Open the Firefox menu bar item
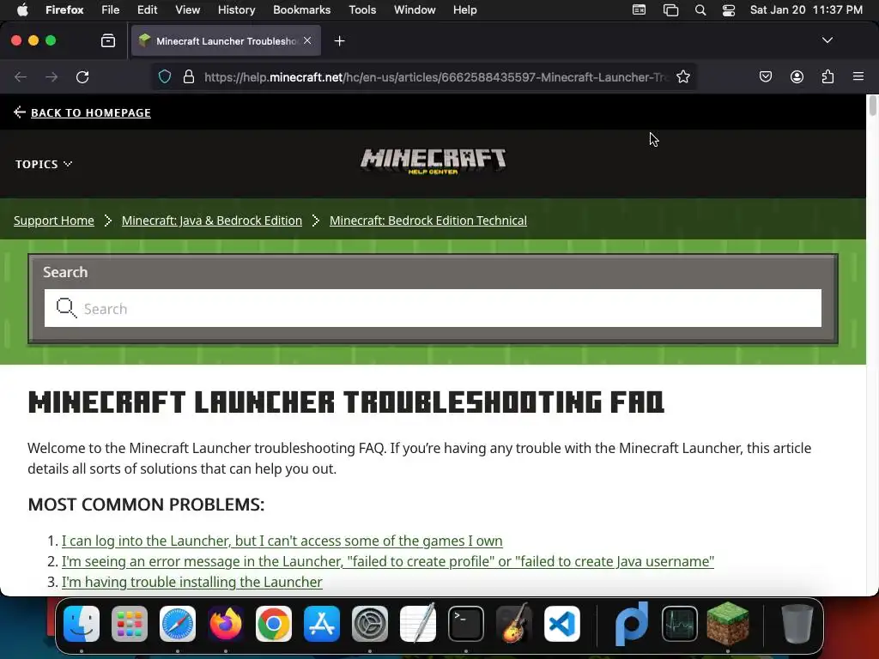The width and height of the screenshot is (879, 659). pos(64,10)
